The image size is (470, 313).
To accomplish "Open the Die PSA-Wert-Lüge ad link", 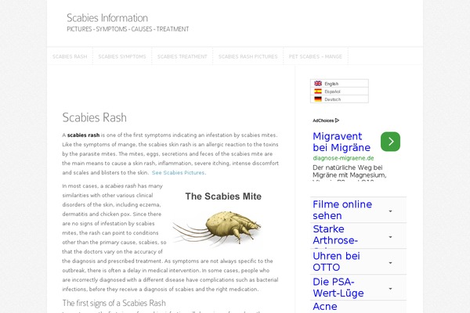I will [338, 287].
